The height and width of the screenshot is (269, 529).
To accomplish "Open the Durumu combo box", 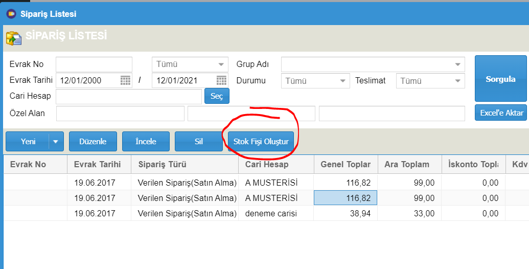I will coord(315,81).
